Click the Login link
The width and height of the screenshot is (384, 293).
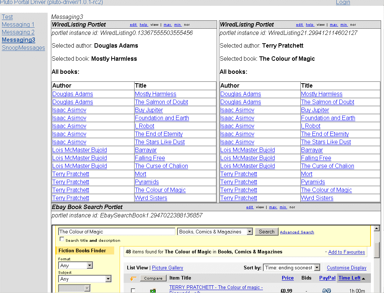pos(343,3)
